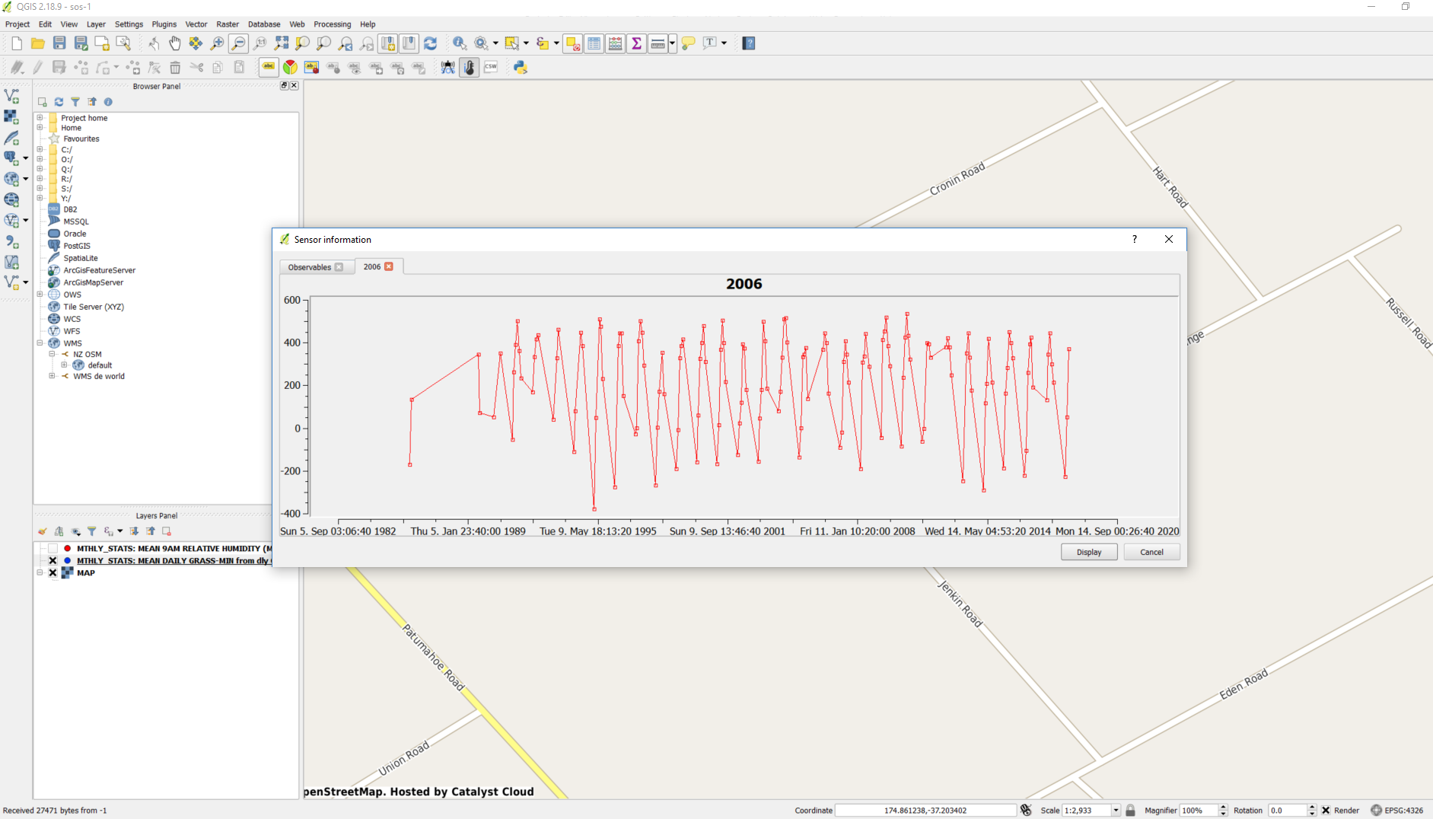Image resolution: width=1433 pixels, height=819 pixels.
Task: Expand the Project home folder
Action: [x=40, y=118]
